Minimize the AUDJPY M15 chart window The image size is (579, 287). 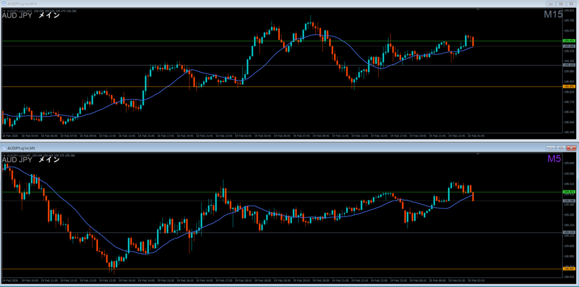[x=551, y=4]
